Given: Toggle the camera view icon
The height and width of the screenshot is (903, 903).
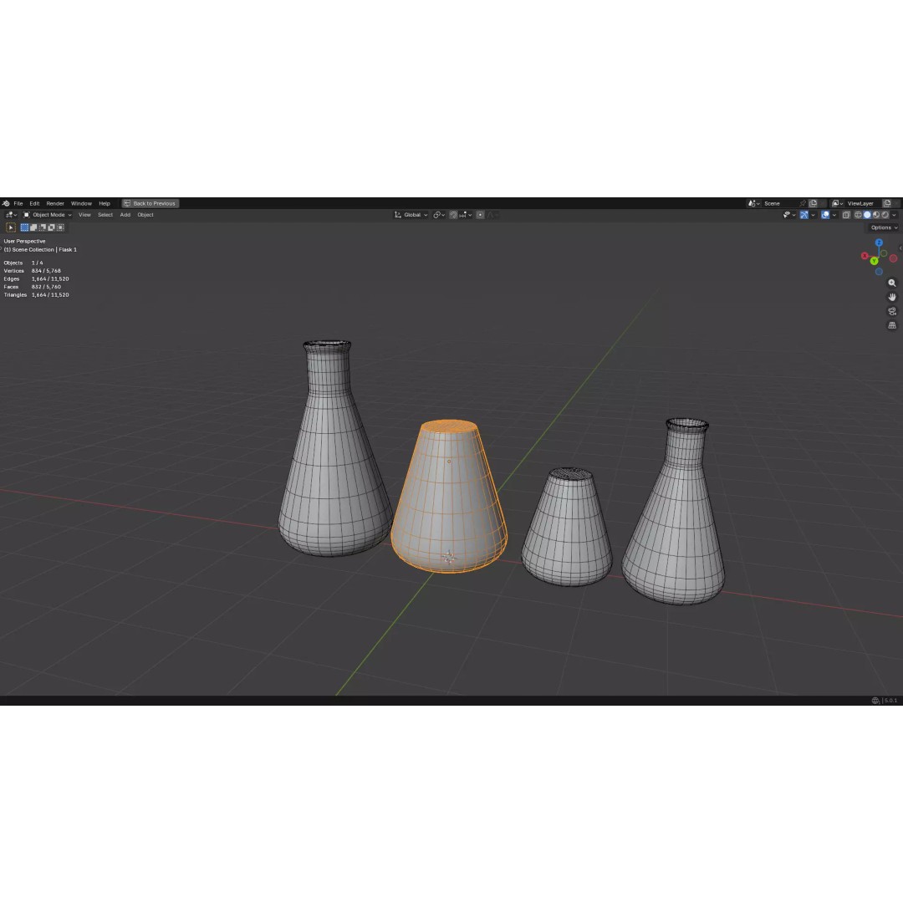Looking at the screenshot, I should click(x=892, y=311).
